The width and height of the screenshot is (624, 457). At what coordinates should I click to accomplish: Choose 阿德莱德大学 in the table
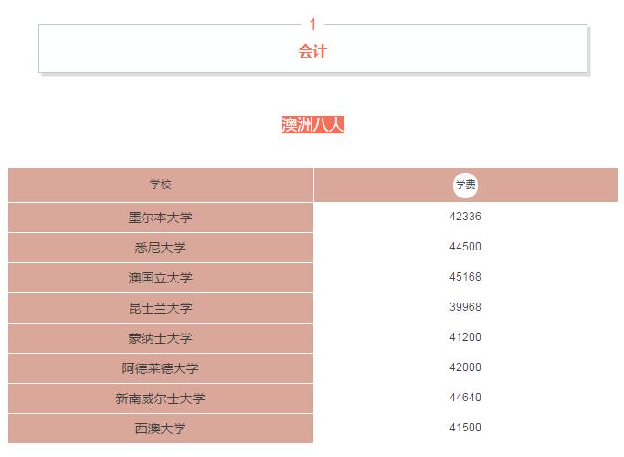[161, 368]
